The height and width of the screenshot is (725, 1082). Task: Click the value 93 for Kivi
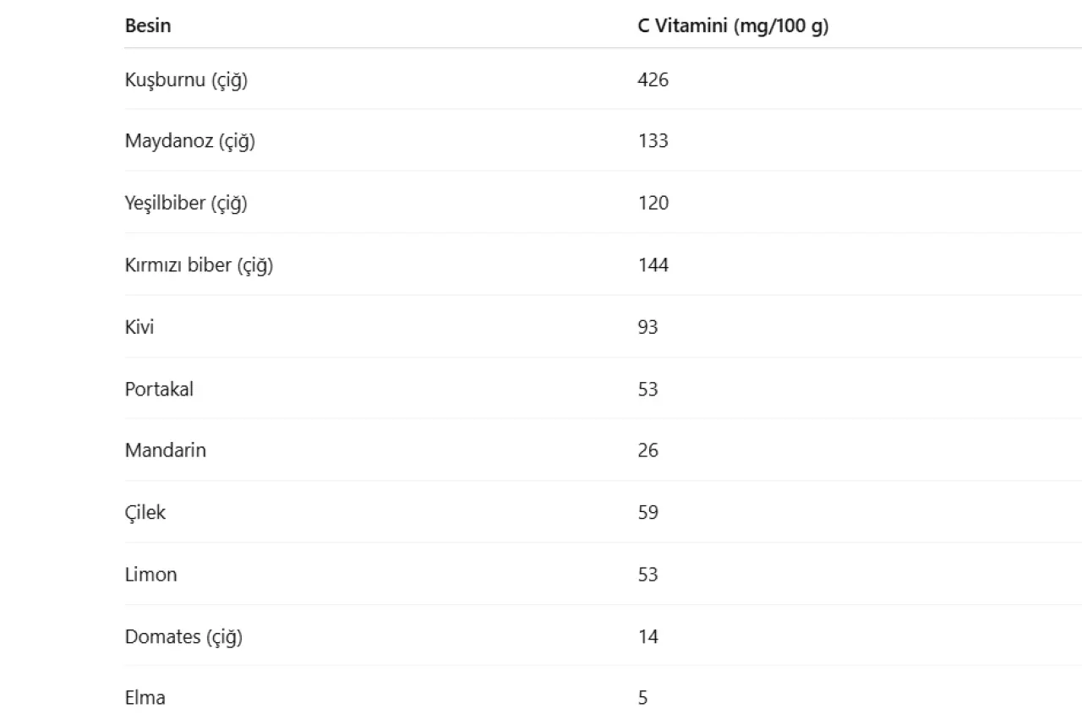tap(648, 327)
